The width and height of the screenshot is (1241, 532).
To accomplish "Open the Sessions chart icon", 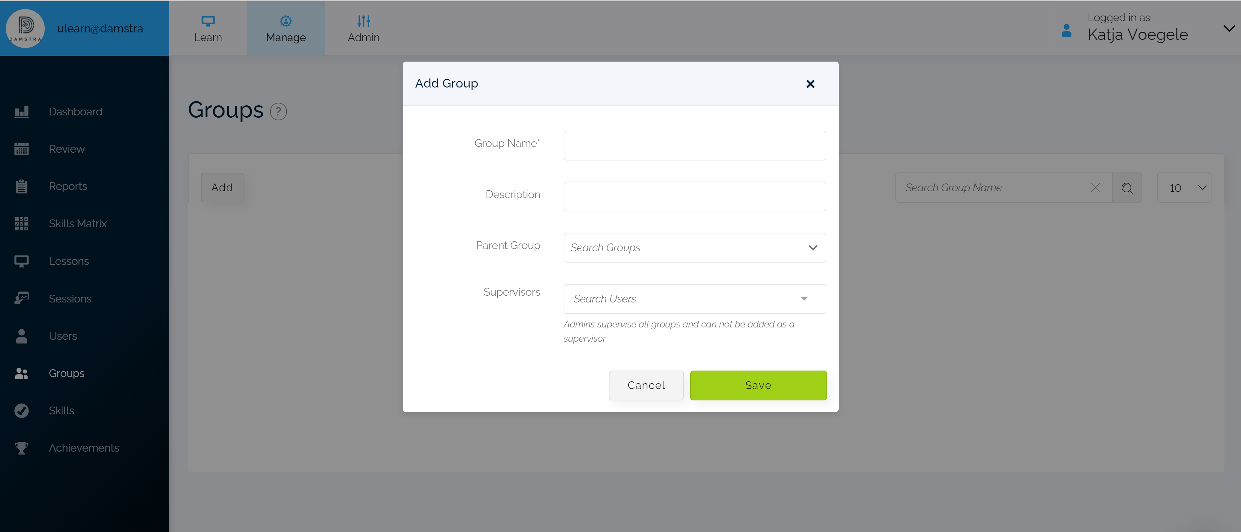I will coord(22,298).
